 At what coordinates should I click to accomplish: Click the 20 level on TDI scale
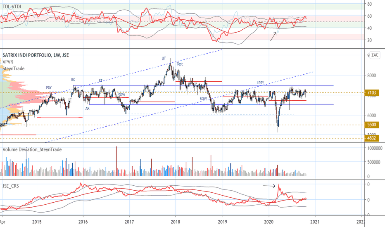tap(370, 40)
